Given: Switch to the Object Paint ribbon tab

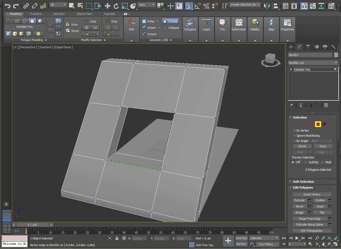Looking at the screenshot, I should point(84,14).
